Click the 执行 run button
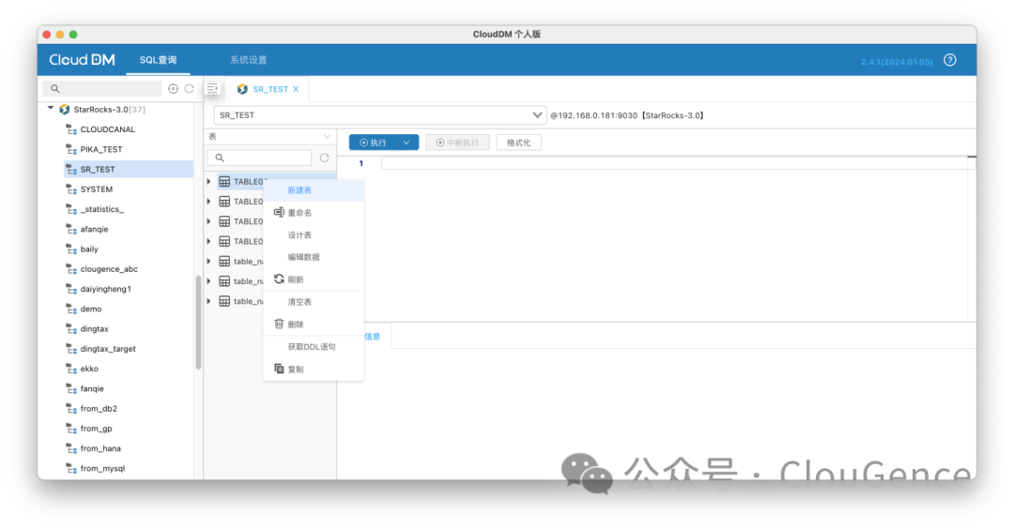This screenshot has width=1014, height=529. coord(374,143)
